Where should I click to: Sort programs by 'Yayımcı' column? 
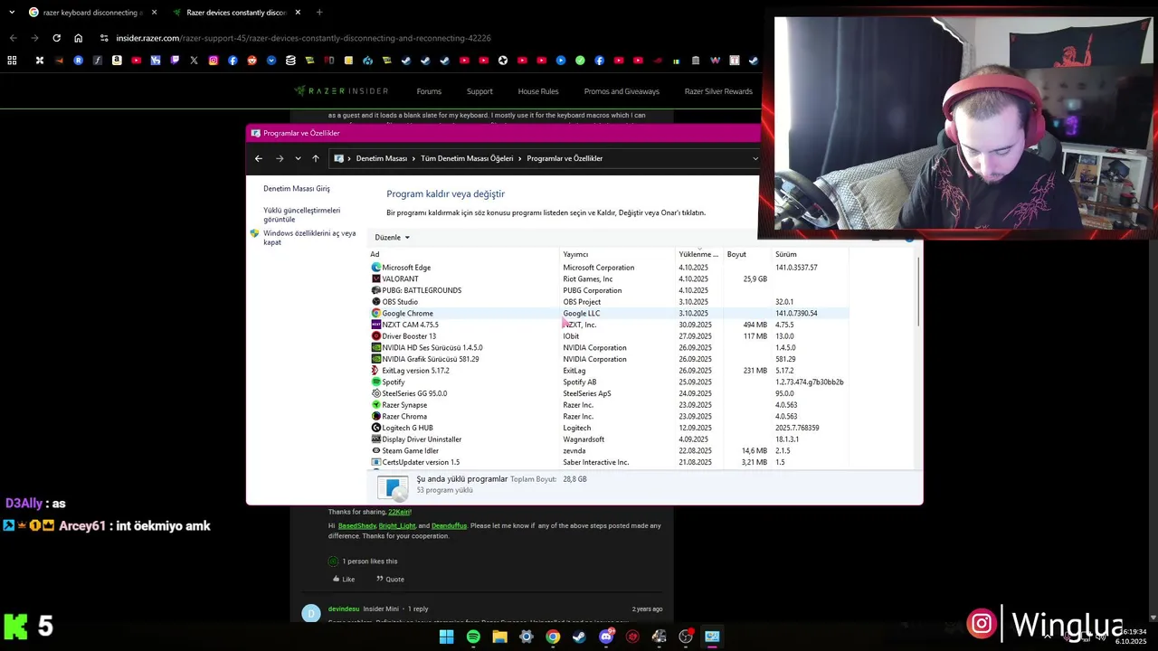pos(618,254)
